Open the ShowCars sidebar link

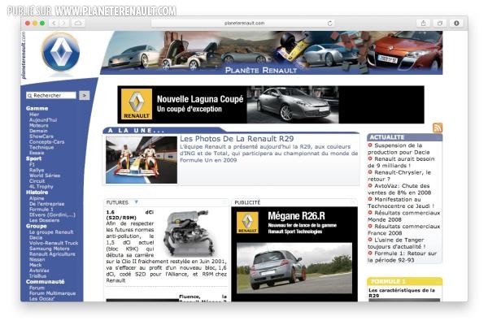[41, 136]
